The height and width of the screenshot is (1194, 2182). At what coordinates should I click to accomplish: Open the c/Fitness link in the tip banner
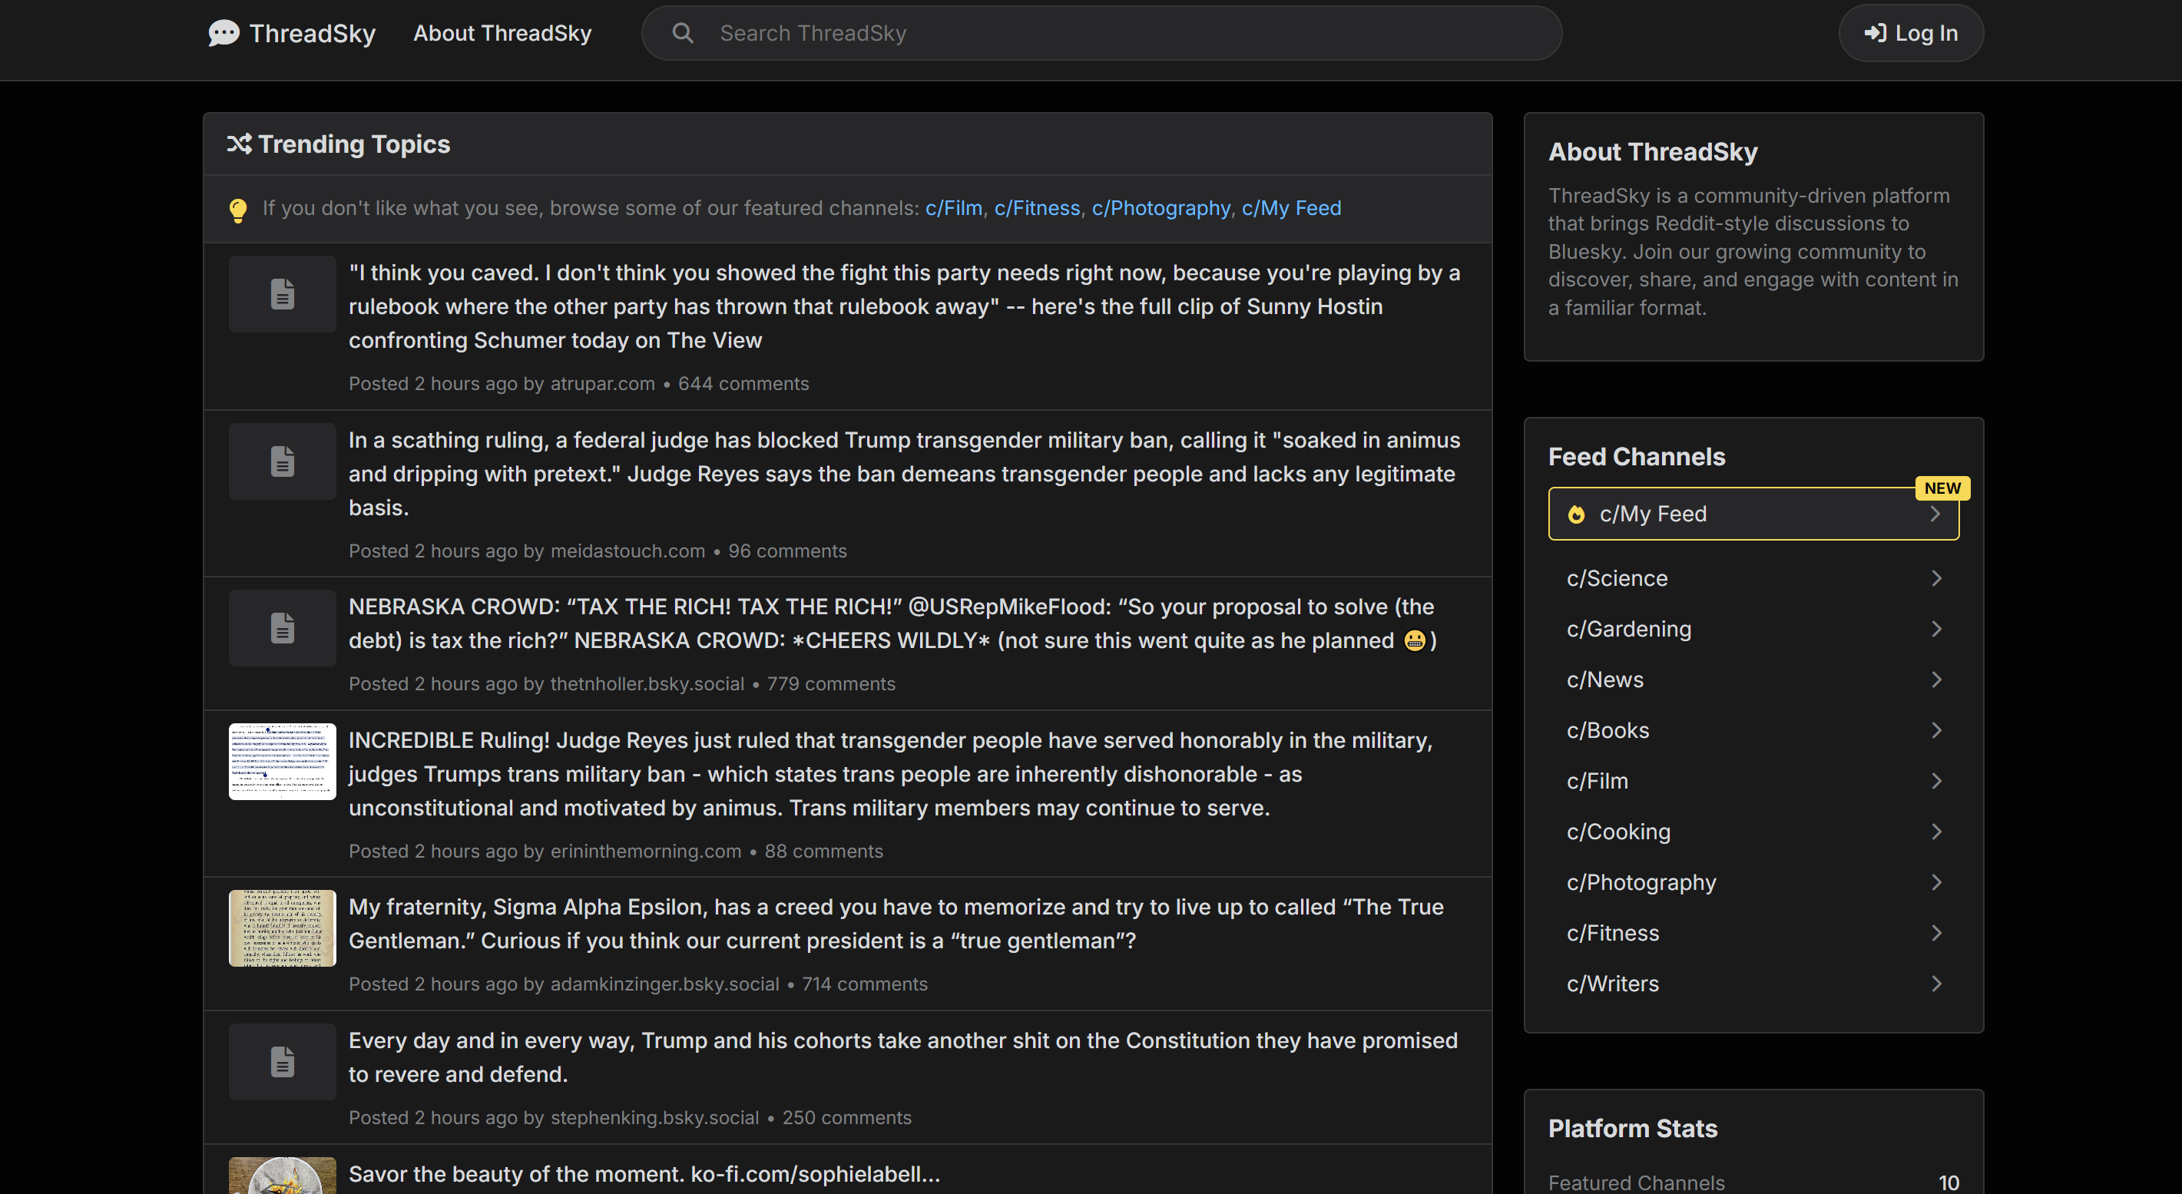click(1037, 208)
